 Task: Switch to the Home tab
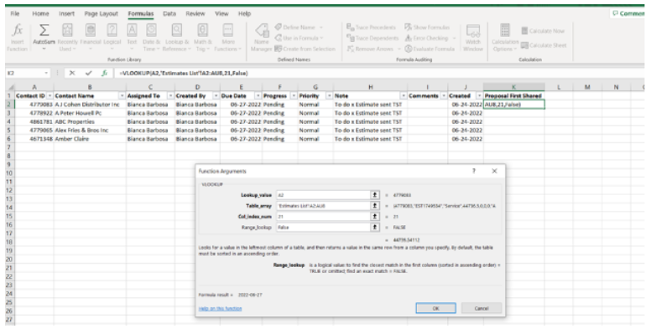40,13
